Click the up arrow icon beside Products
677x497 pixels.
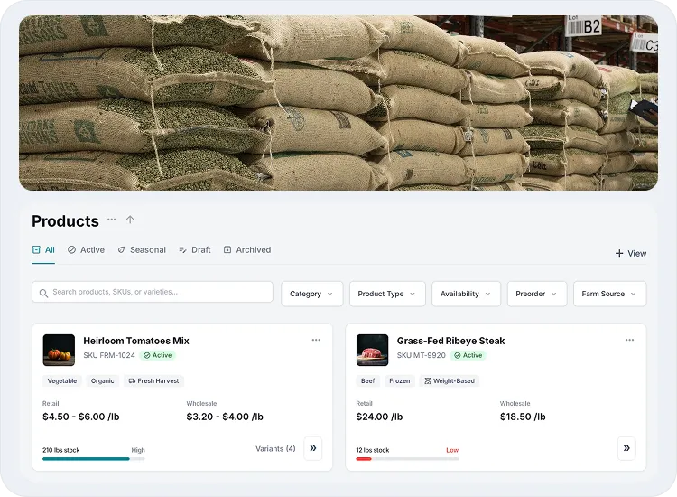tap(130, 220)
